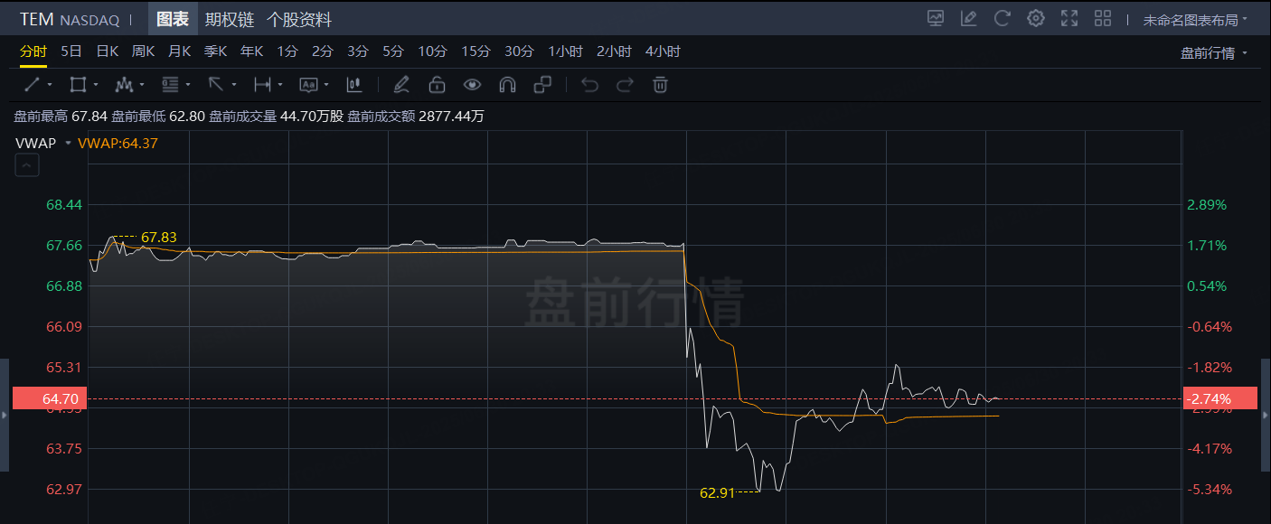Screen dimensions: 1271x524
Task: Open the multi-chart grid layout icon
Action: tap(1103, 18)
